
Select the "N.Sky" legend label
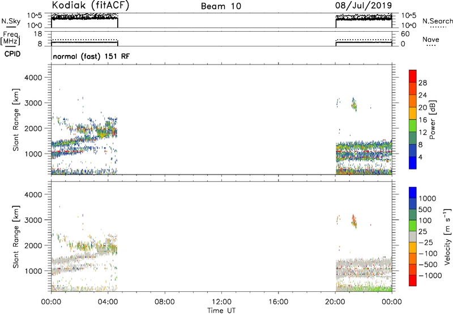coord(11,21)
